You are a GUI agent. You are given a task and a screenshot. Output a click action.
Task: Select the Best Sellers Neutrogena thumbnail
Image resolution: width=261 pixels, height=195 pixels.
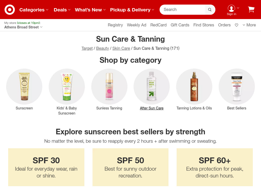[237, 87]
